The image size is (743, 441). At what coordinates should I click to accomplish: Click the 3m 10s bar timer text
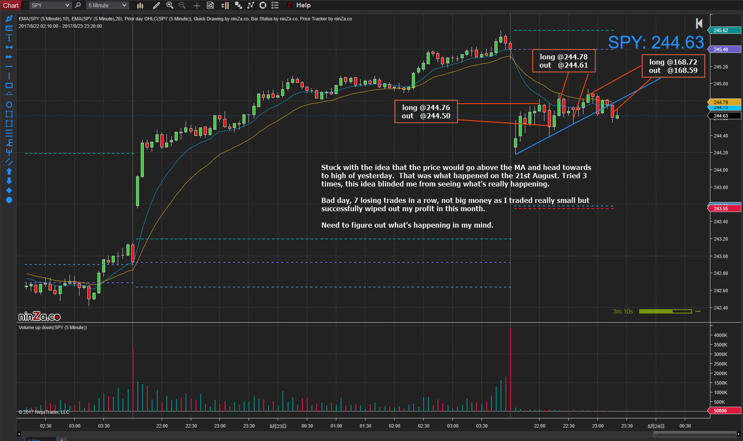[623, 311]
